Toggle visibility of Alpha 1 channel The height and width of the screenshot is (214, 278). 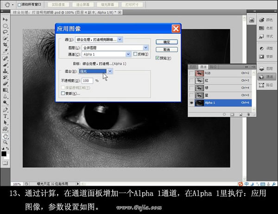tap(191, 103)
